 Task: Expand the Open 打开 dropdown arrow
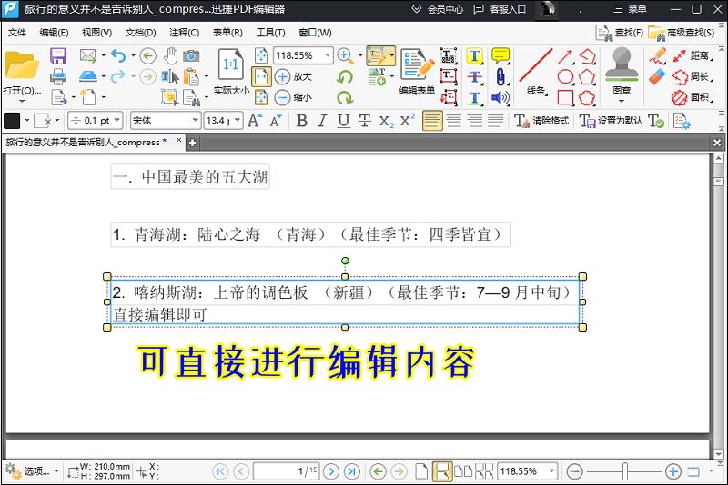tap(22, 101)
